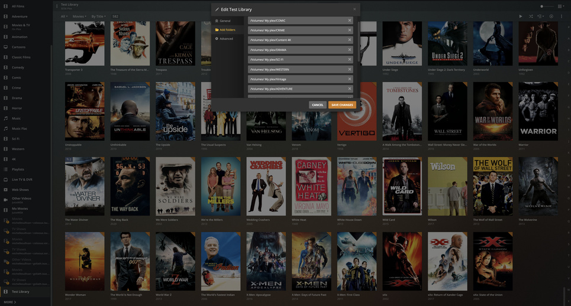Remove the /Volumes/My plex/WESTERN folder

(350, 69)
